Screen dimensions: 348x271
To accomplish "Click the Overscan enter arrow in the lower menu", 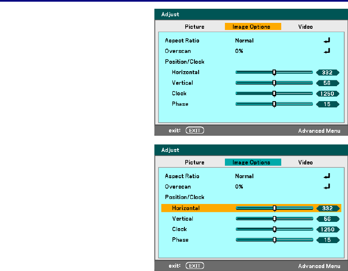I will pos(327,186).
